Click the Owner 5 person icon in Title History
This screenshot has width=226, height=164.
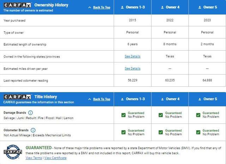point(200,99)
